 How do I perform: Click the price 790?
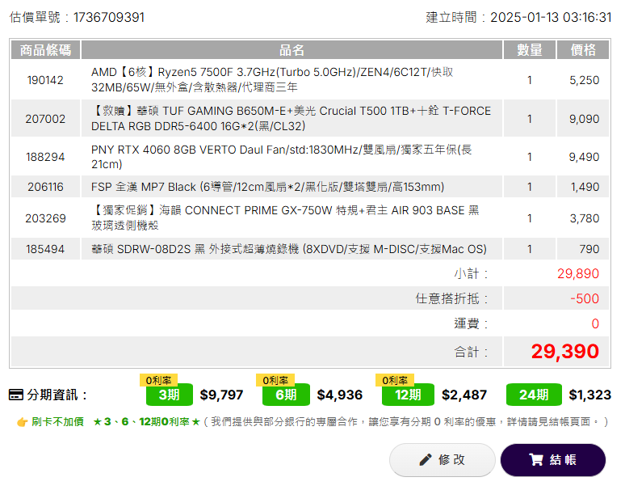click(589, 249)
